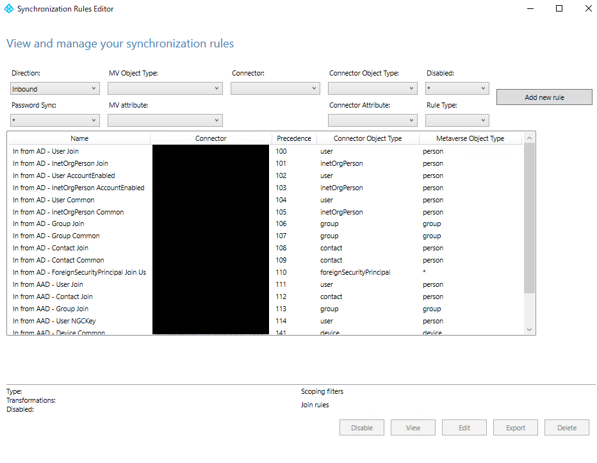Sort rules by the Name column header
The image size is (597, 463).
pos(79,138)
